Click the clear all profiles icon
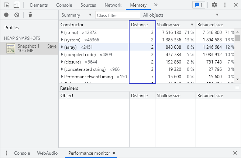241x158 pixels. pos(17,15)
